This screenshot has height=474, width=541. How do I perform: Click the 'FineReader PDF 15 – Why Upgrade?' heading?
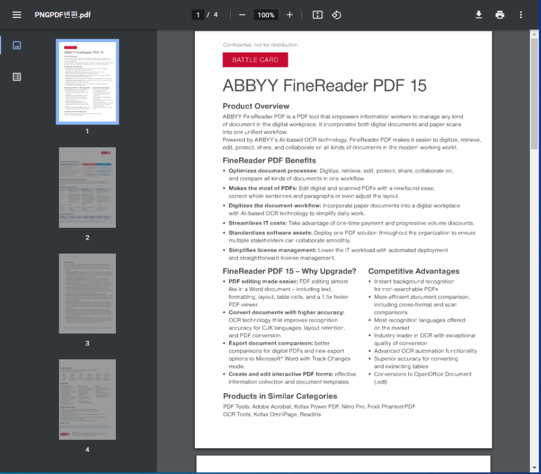pos(290,271)
